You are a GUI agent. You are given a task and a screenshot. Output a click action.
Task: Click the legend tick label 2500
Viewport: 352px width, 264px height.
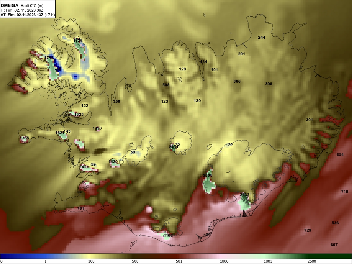[x=312, y=261]
